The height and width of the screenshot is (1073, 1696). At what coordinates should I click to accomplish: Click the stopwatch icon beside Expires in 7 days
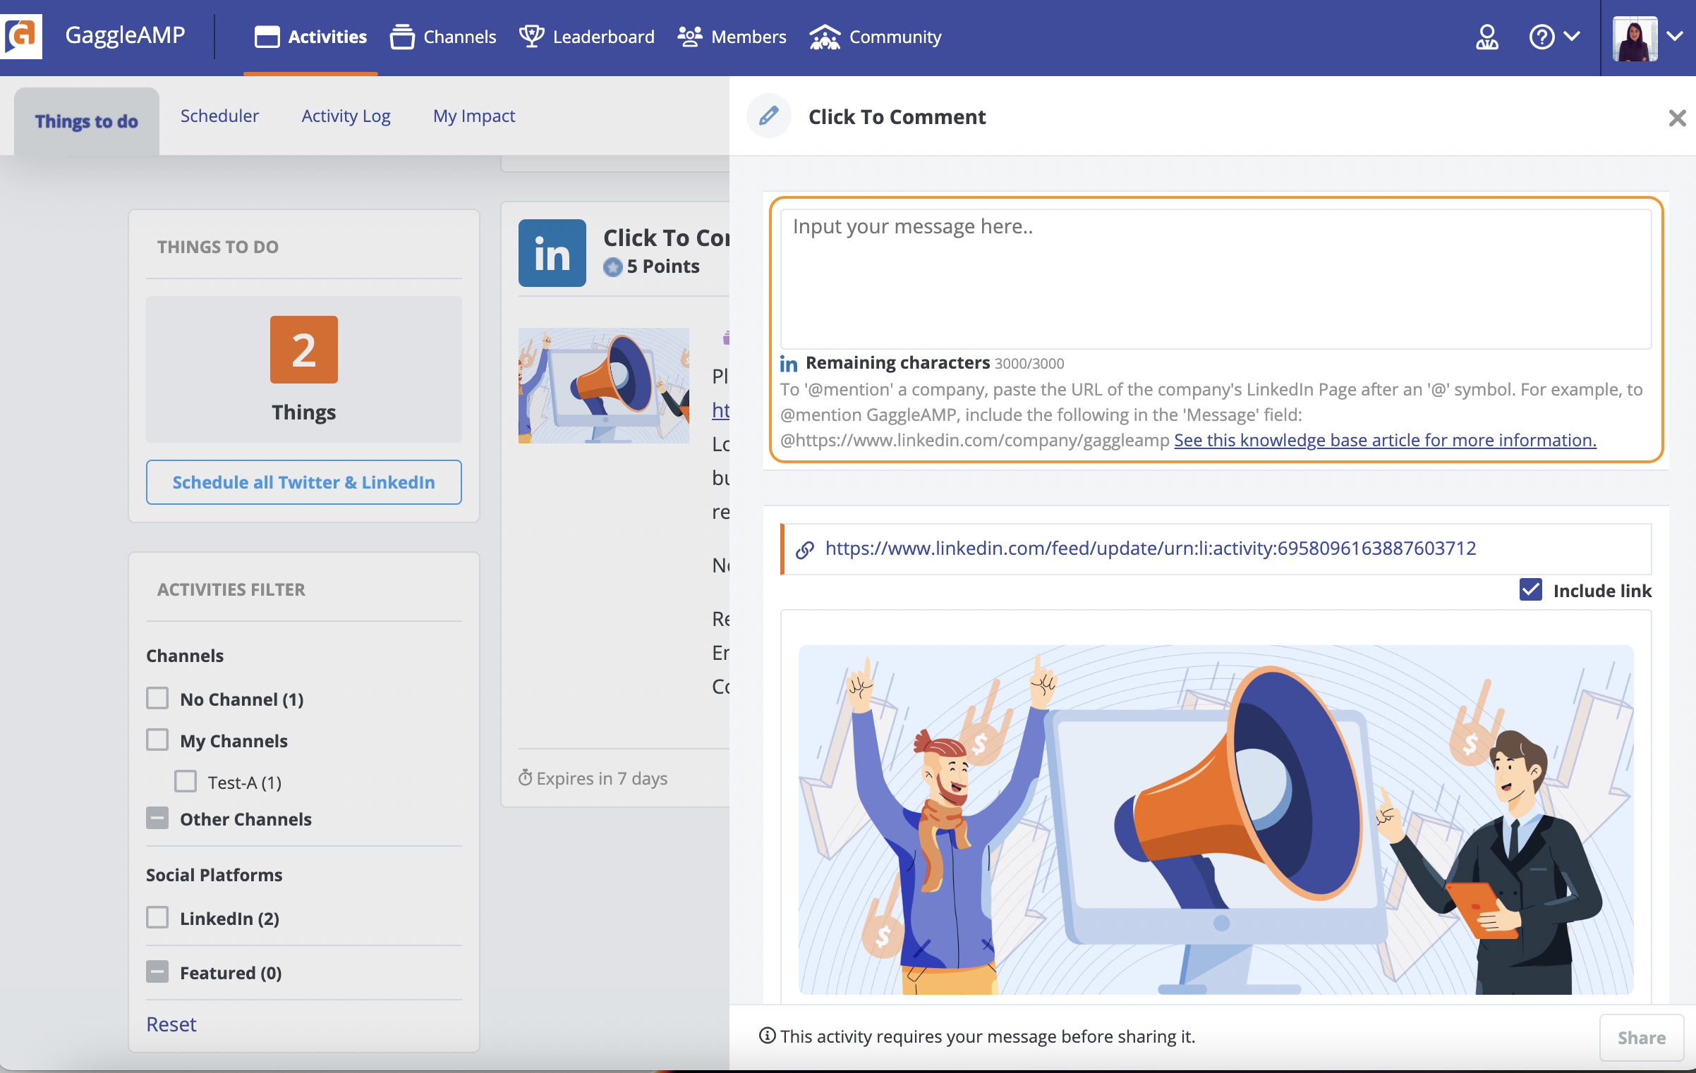click(x=526, y=778)
